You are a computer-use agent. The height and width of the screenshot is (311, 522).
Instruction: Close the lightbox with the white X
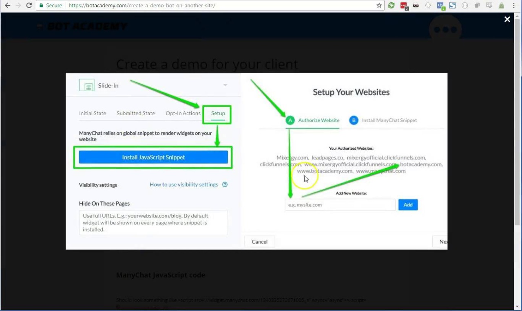coord(507,19)
